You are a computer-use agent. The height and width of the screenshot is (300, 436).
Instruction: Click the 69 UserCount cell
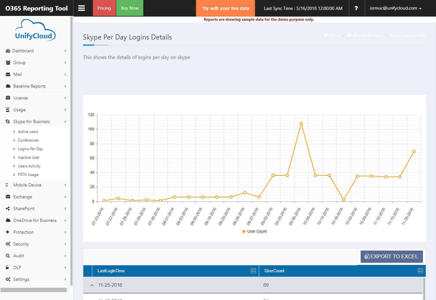[x=266, y=285]
